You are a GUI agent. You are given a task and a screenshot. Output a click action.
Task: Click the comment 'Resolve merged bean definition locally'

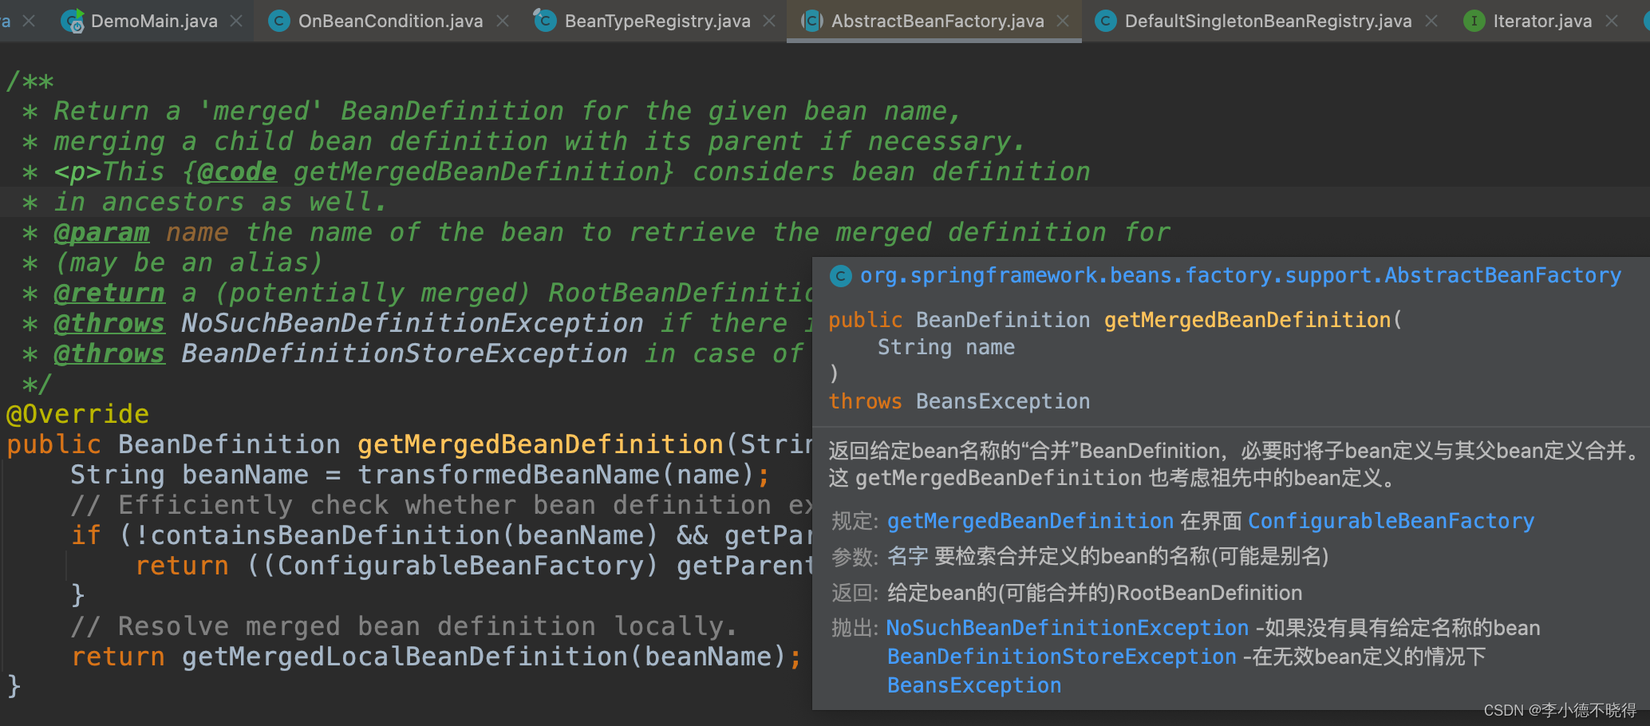[404, 626]
